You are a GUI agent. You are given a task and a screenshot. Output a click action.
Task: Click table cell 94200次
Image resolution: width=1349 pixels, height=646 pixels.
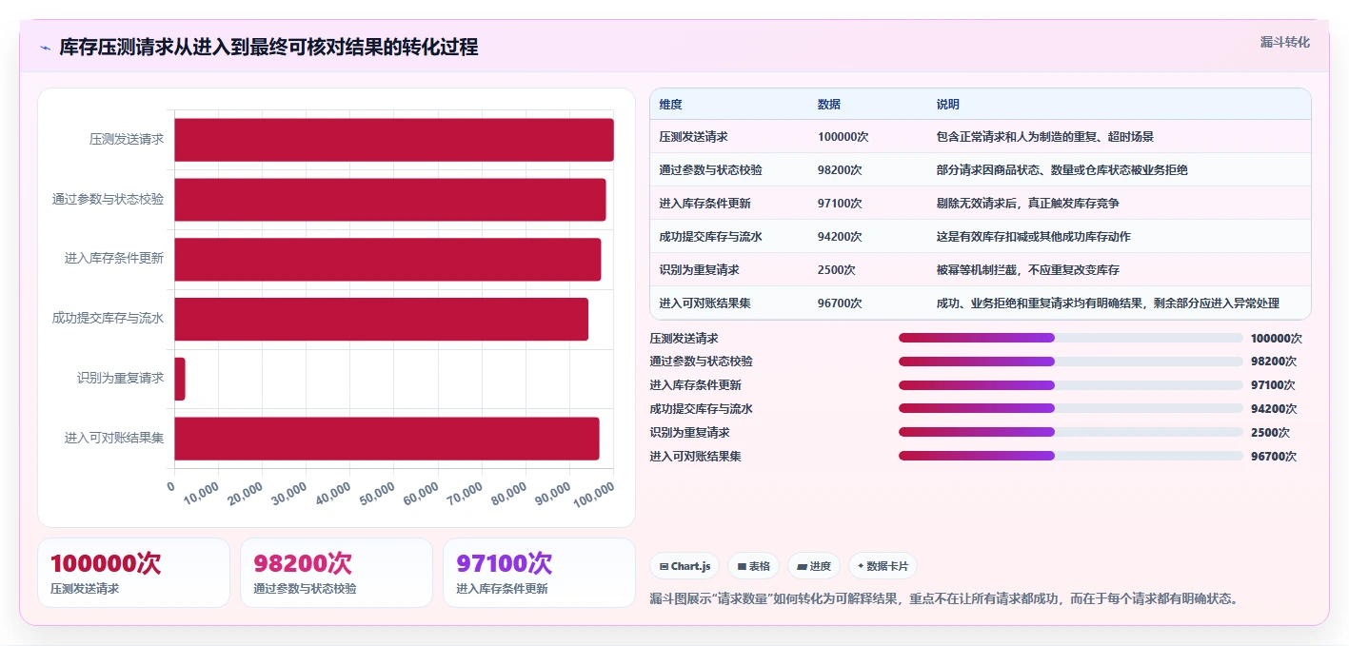840,237
